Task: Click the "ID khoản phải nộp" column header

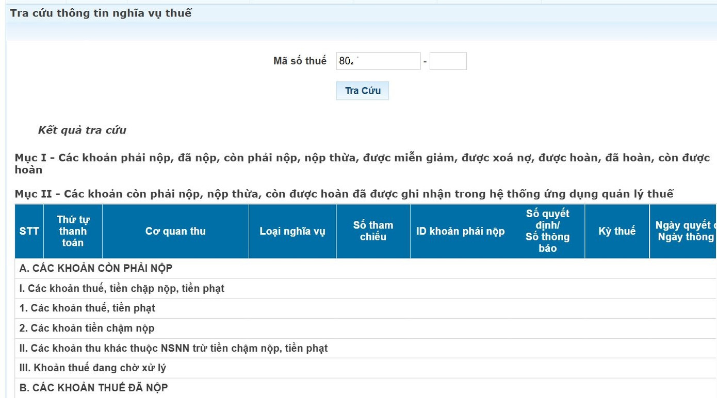Action: tap(460, 231)
